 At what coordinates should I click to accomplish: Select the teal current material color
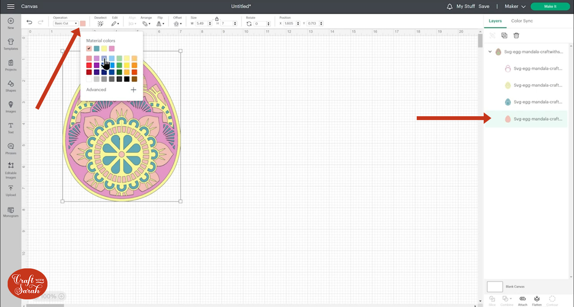[96, 49]
